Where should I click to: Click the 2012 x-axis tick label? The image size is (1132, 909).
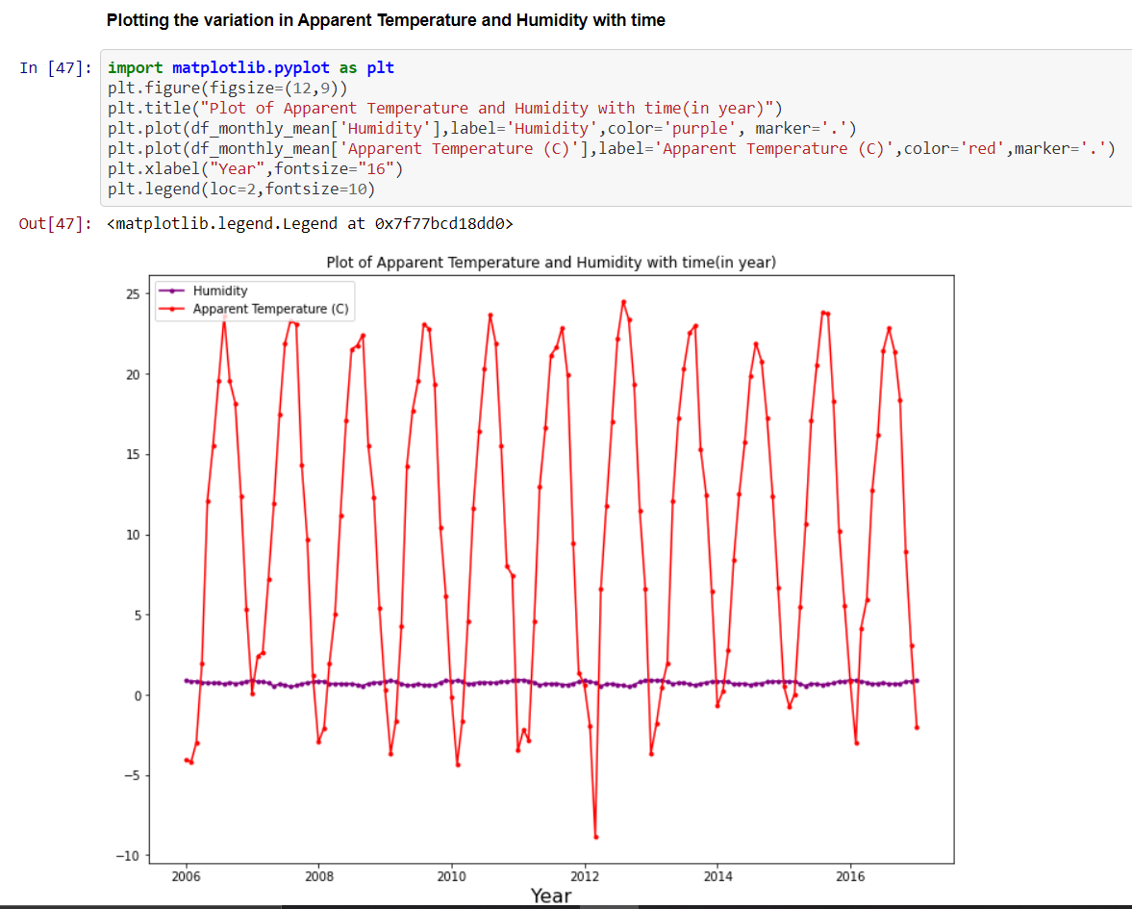(x=585, y=876)
